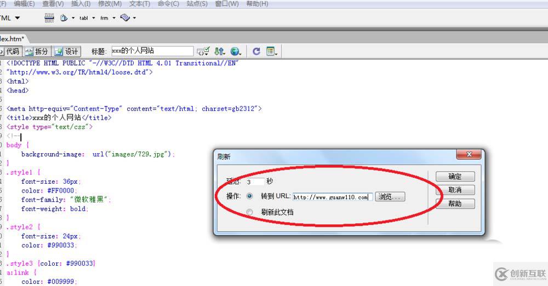Open the 文本(T) menu
The width and height of the screenshot is (548, 286).
tap(139, 4)
